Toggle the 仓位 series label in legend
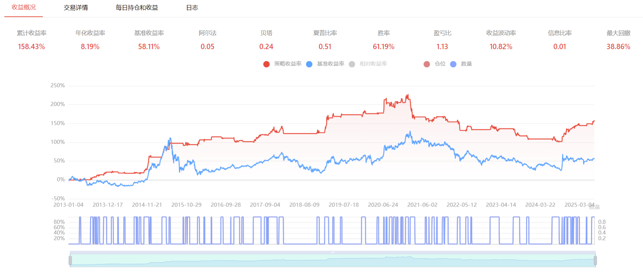The height and width of the screenshot is (278, 643). (x=440, y=64)
